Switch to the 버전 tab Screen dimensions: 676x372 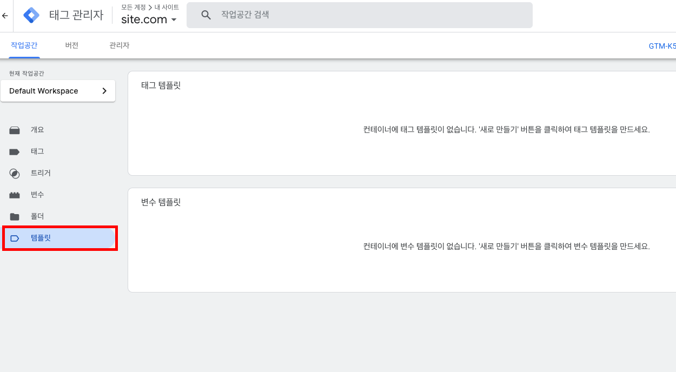72,45
